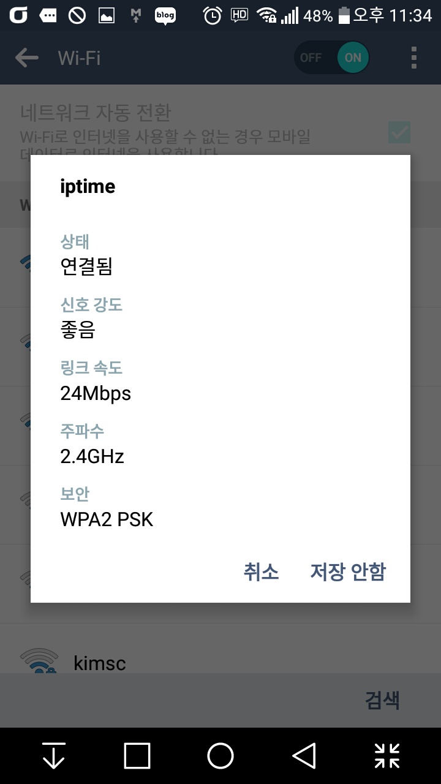Open recent apps with square button
This screenshot has width=441, height=784.
pyautogui.click(x=137, y=756)
